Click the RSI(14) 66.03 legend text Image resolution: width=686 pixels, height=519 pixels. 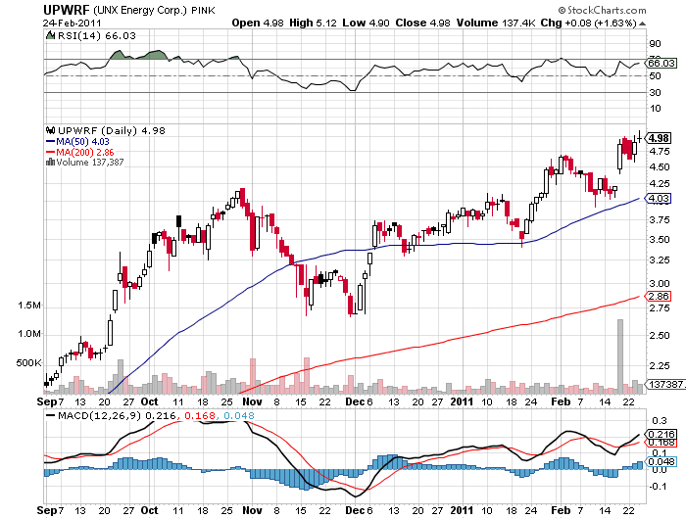coord(97,35)
